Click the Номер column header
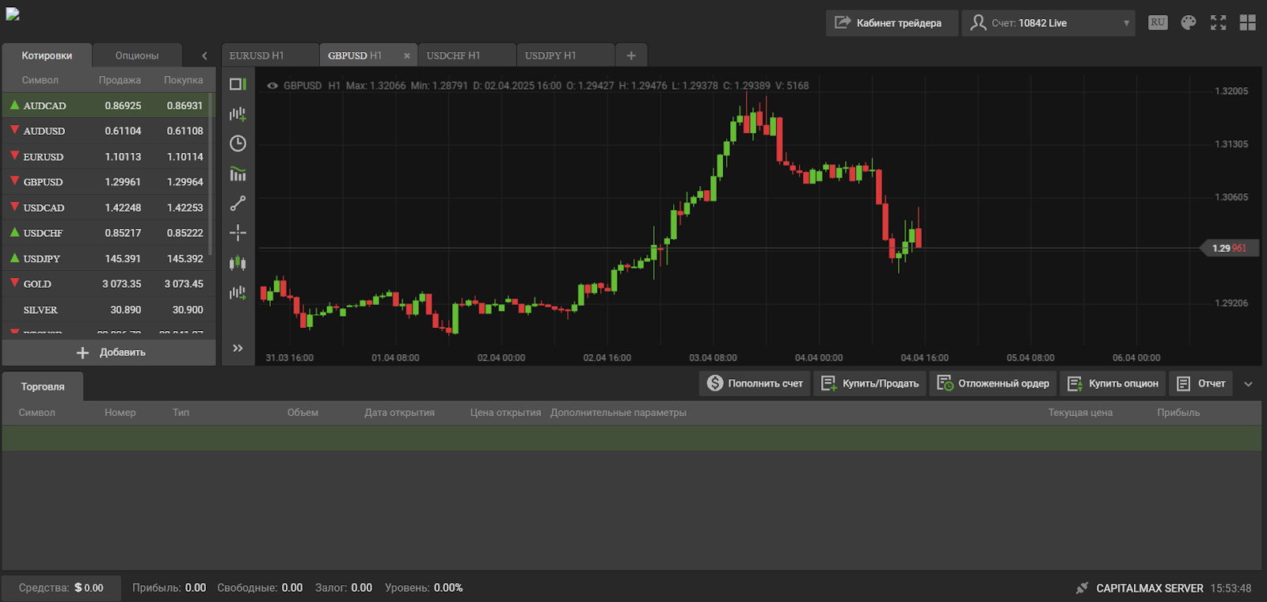This screenshot has width=1267, height=602. tap(120, 413)
